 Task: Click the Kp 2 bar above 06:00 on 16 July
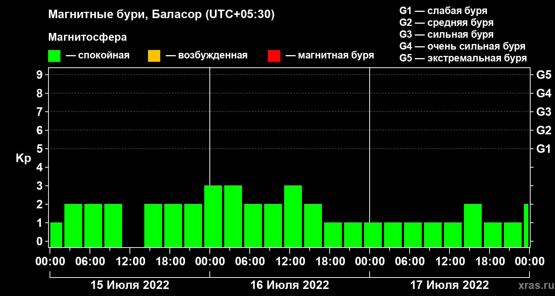253,226
